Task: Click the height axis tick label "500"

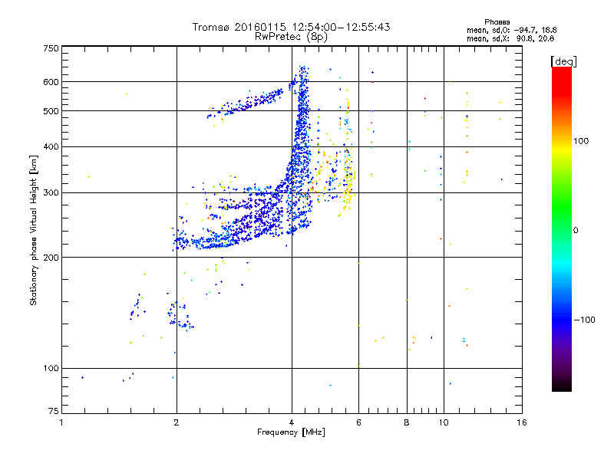Action: pyautogui.click(x=51, y=110)
